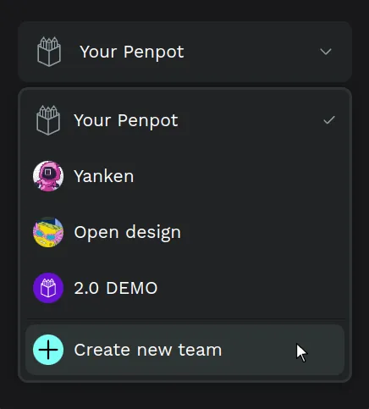Click the Penpot logo in the team selector header
The width and height of the screenshot is (369, 409).
click(x=49, y=52)
